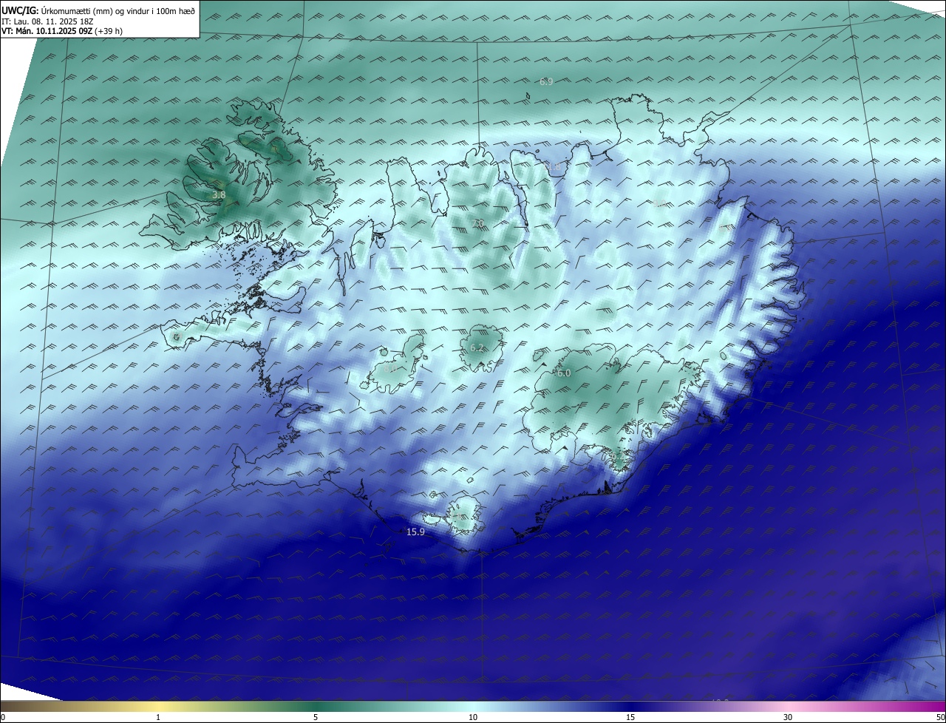Click the colorbar label 1
The image size is (946, 723).
tap(159, 717)
